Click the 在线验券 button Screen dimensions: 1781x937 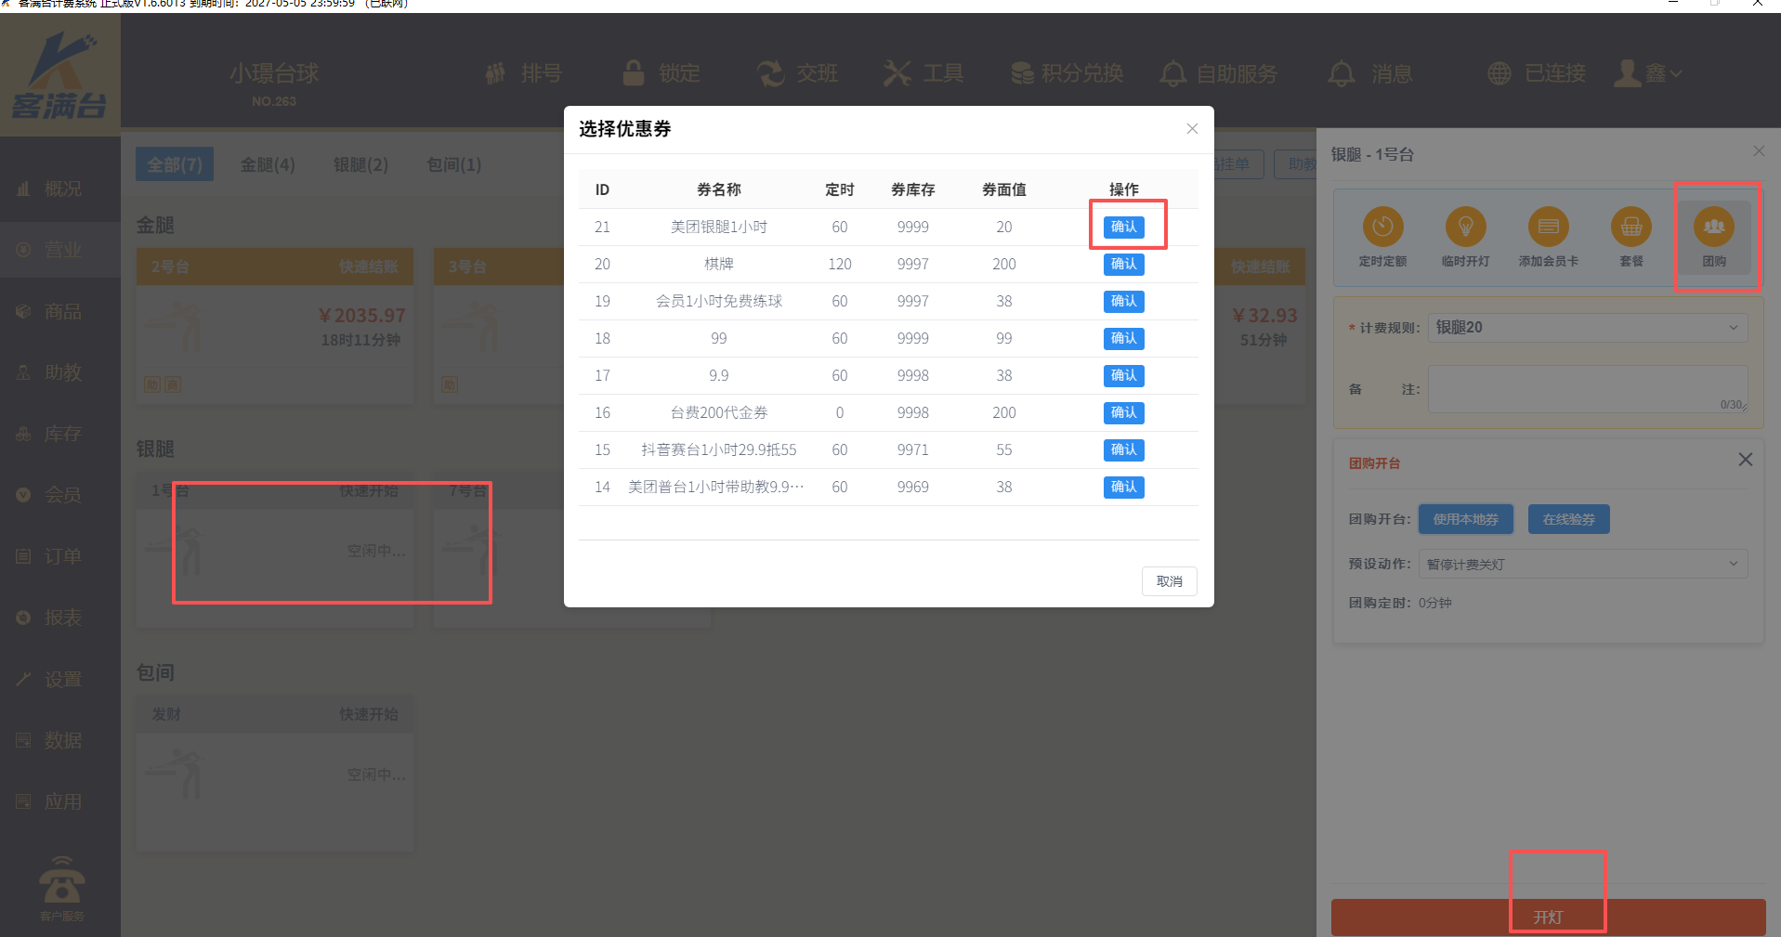pyautogui.click(x=1568, y=519)
